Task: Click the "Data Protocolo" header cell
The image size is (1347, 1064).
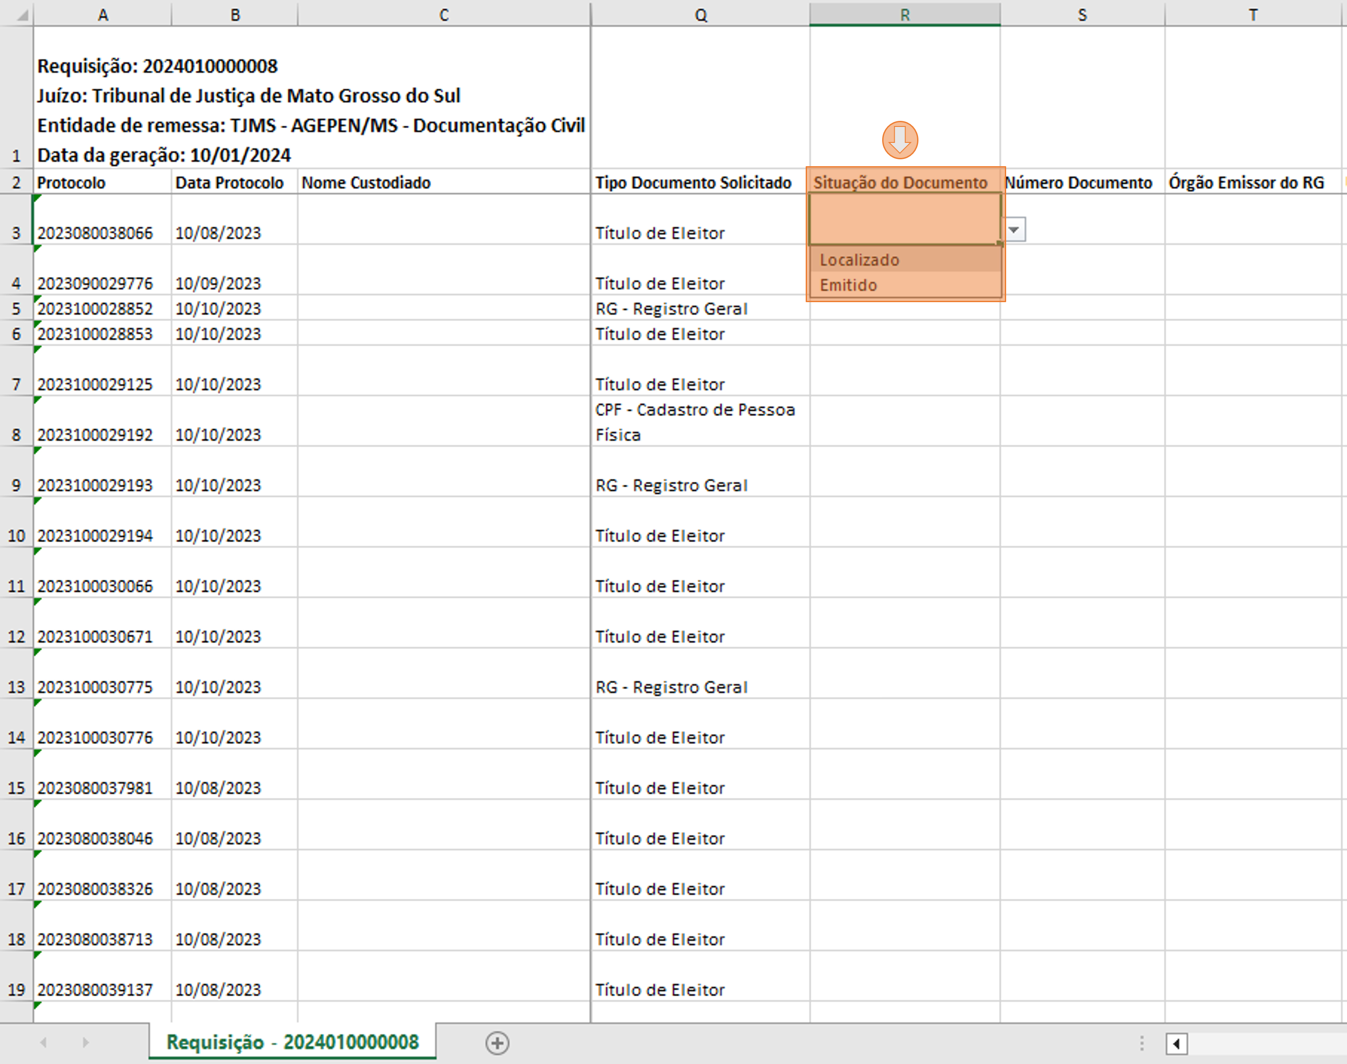Action: (235, 182)
